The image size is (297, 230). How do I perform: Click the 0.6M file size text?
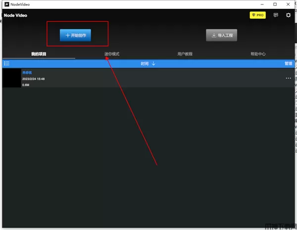pyautogui.click(x=26, y=85)
